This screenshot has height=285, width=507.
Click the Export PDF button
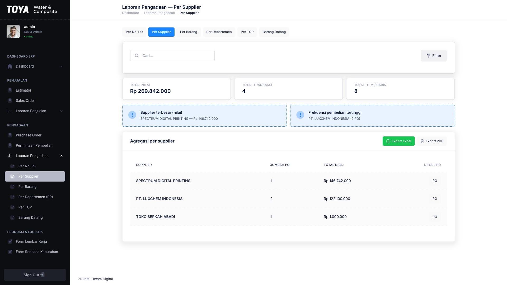click(x=432, y=141)
